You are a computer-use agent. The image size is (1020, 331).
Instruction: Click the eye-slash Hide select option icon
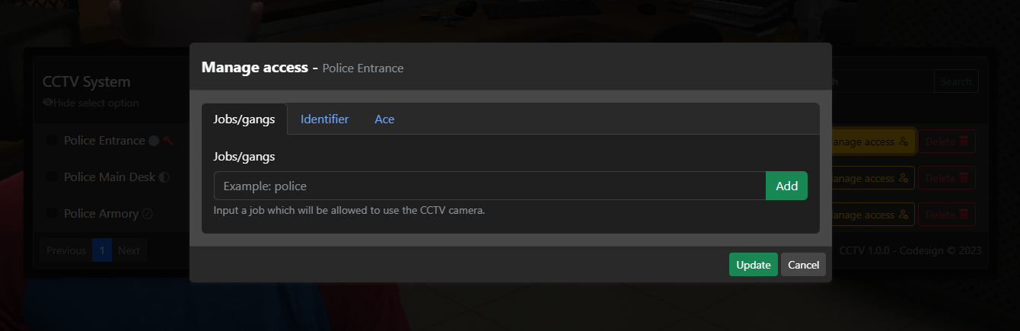pyautogui.click(x=48, y=103)
